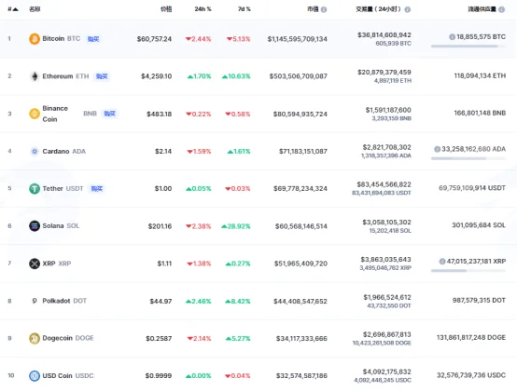The image size is (517, 392).
Task: Open the market cap column info icon
Action: tap(324, 9)
